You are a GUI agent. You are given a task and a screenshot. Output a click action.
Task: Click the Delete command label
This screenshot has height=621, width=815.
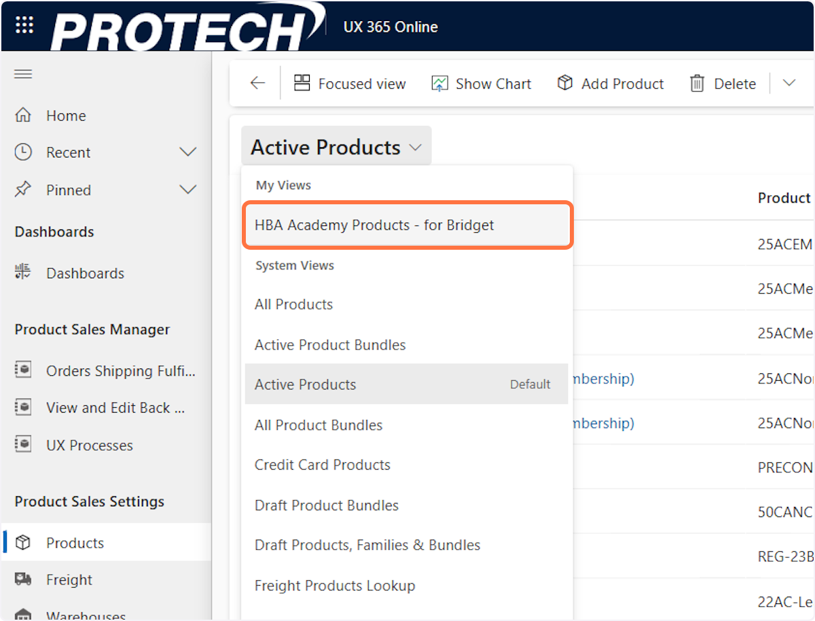click(735, 84)
